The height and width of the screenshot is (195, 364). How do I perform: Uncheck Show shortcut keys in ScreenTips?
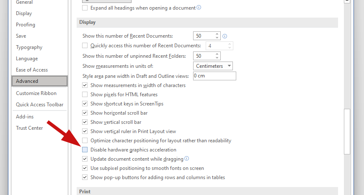point(85,104)
